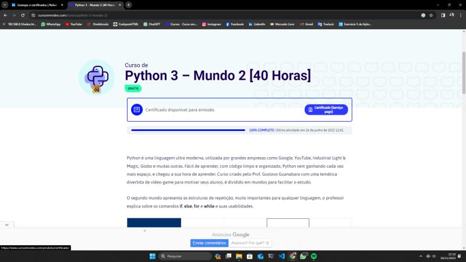Expand the tab search dropdown

[x=5, y=5]
